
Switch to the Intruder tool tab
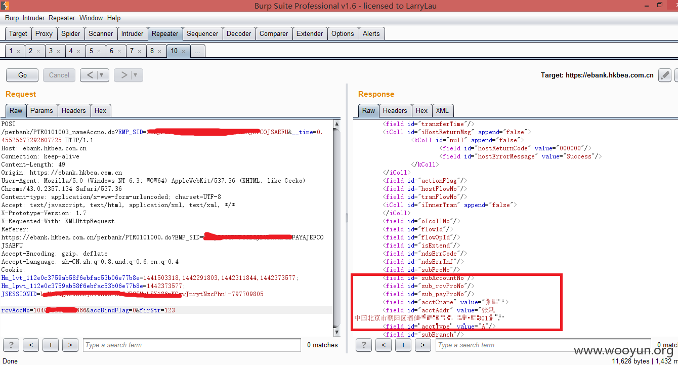[133, 34]
